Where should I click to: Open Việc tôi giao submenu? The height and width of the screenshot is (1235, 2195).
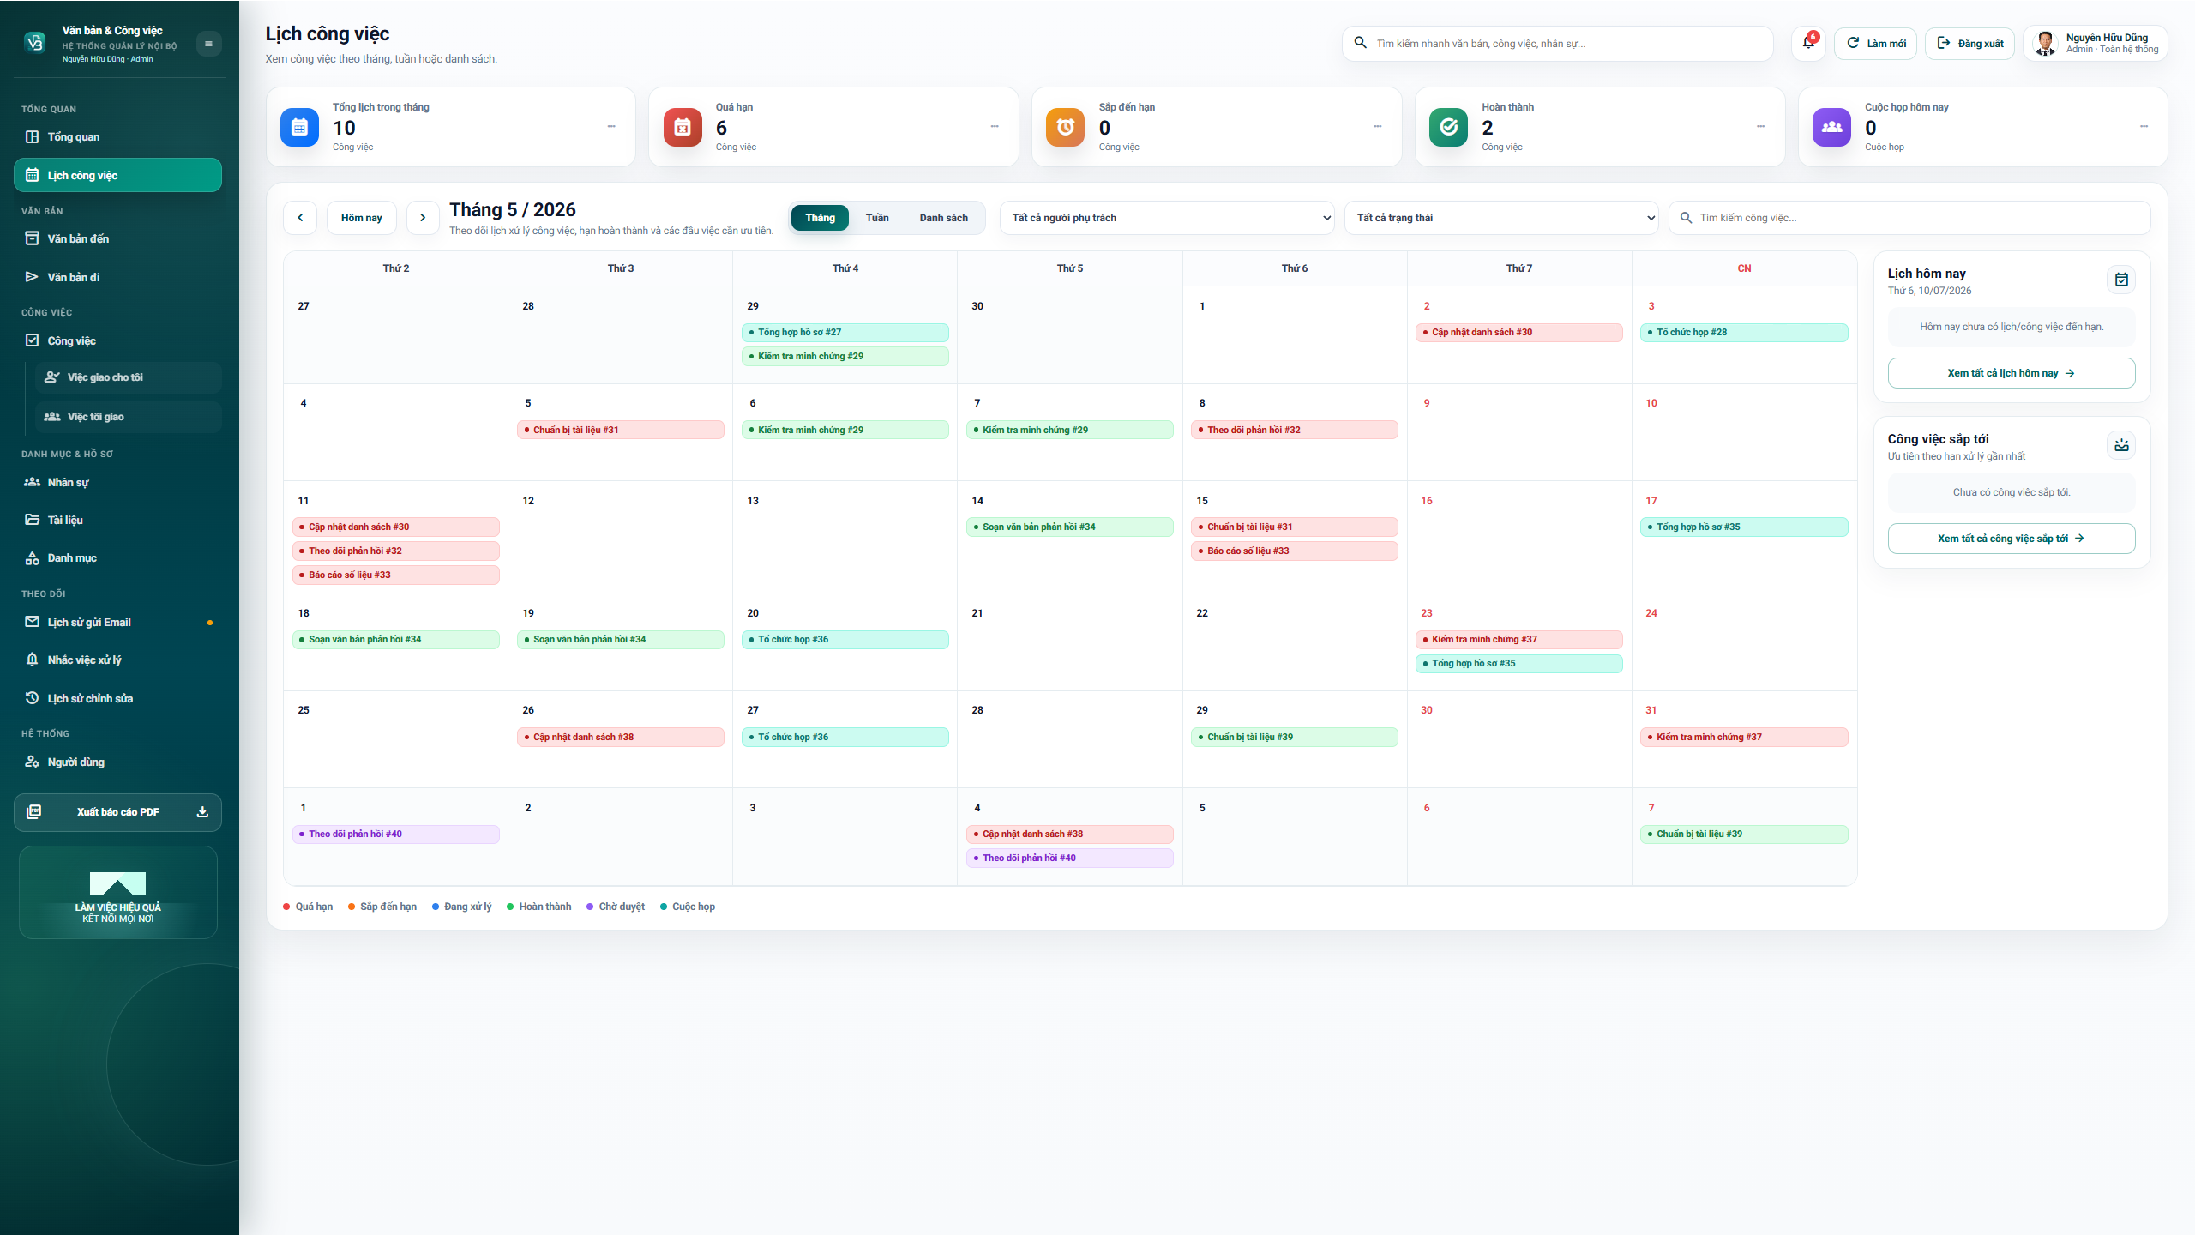coord(129,417)
